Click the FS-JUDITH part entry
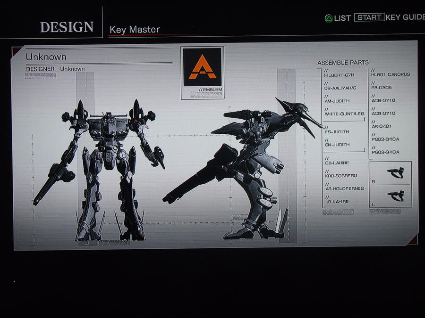The height and width of the screenshot is (318, 425). coord(337,132)
